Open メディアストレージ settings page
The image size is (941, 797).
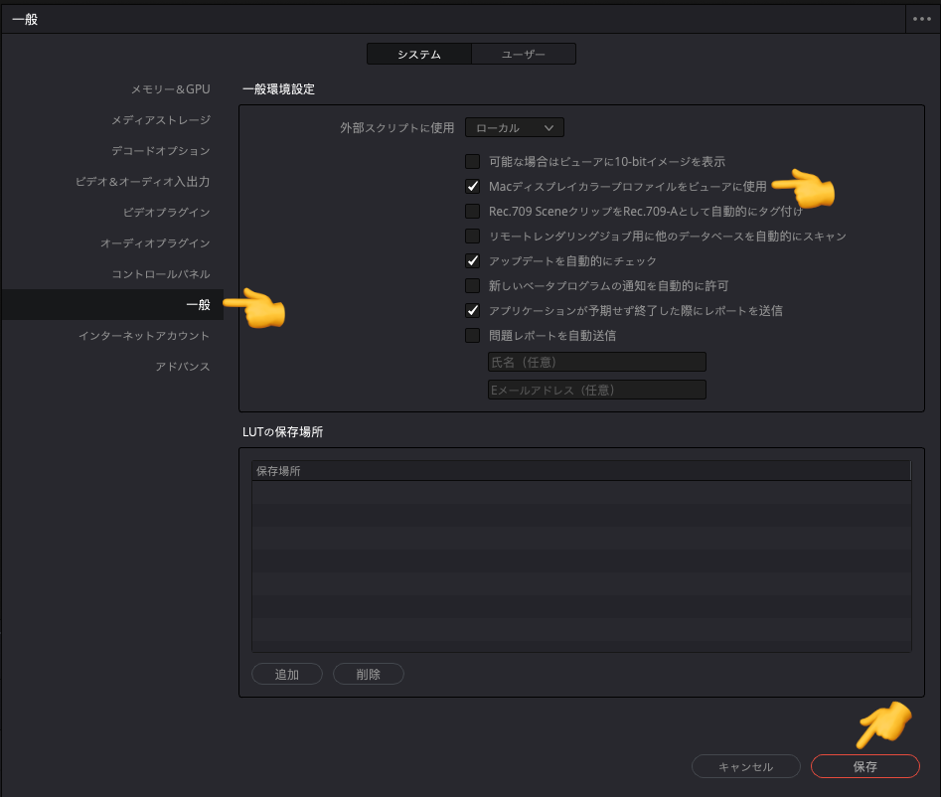pyautogui.click(x=166, y=119)
